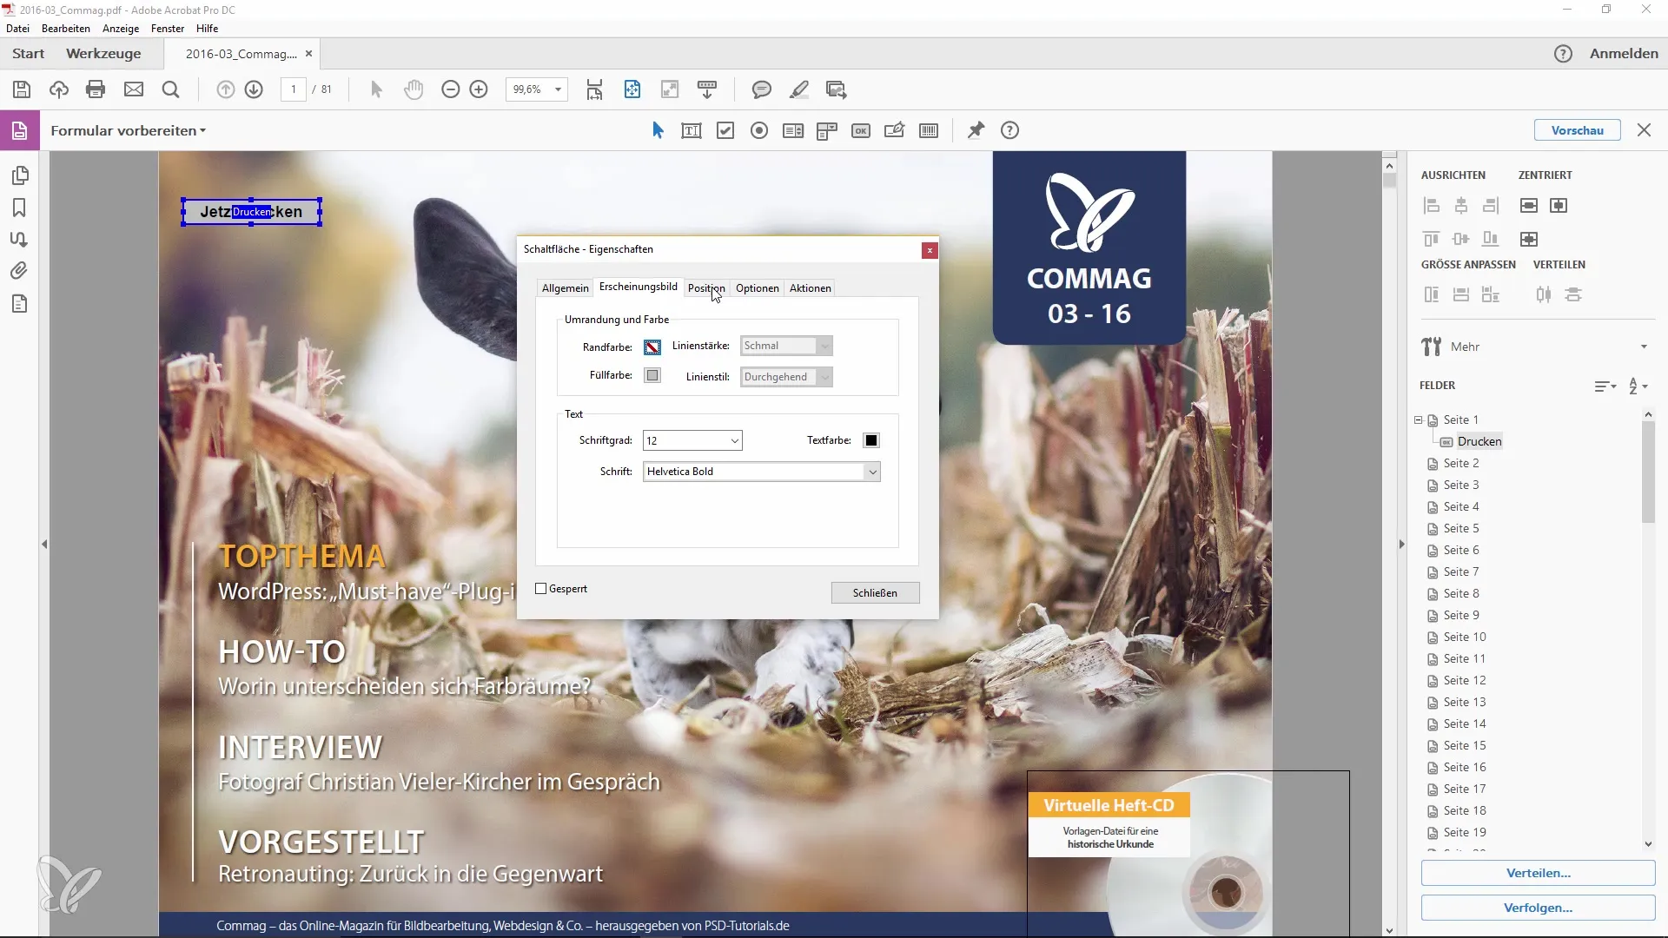Add a barcode field tool

pyautogui.click(x=929, y=131)
